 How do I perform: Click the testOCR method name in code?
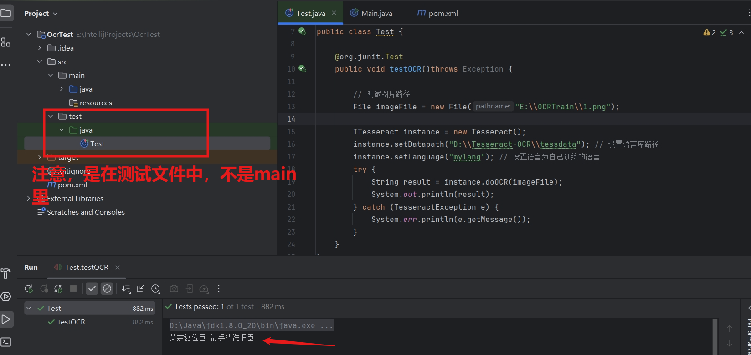[406, 69]
